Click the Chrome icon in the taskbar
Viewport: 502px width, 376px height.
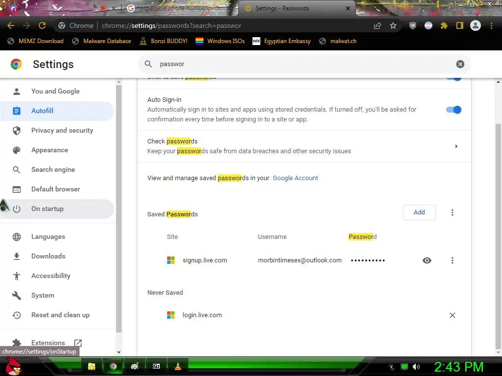113,366
